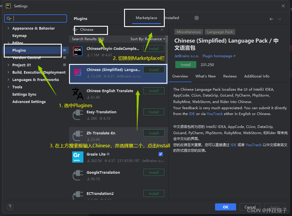Click the Miscellaneous tag
The image size is (292, 216).
[x=189, y=32]
